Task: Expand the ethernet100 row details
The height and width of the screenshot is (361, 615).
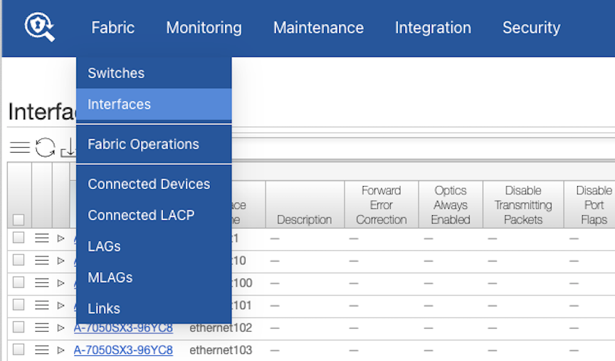Action: pos(61,283)
